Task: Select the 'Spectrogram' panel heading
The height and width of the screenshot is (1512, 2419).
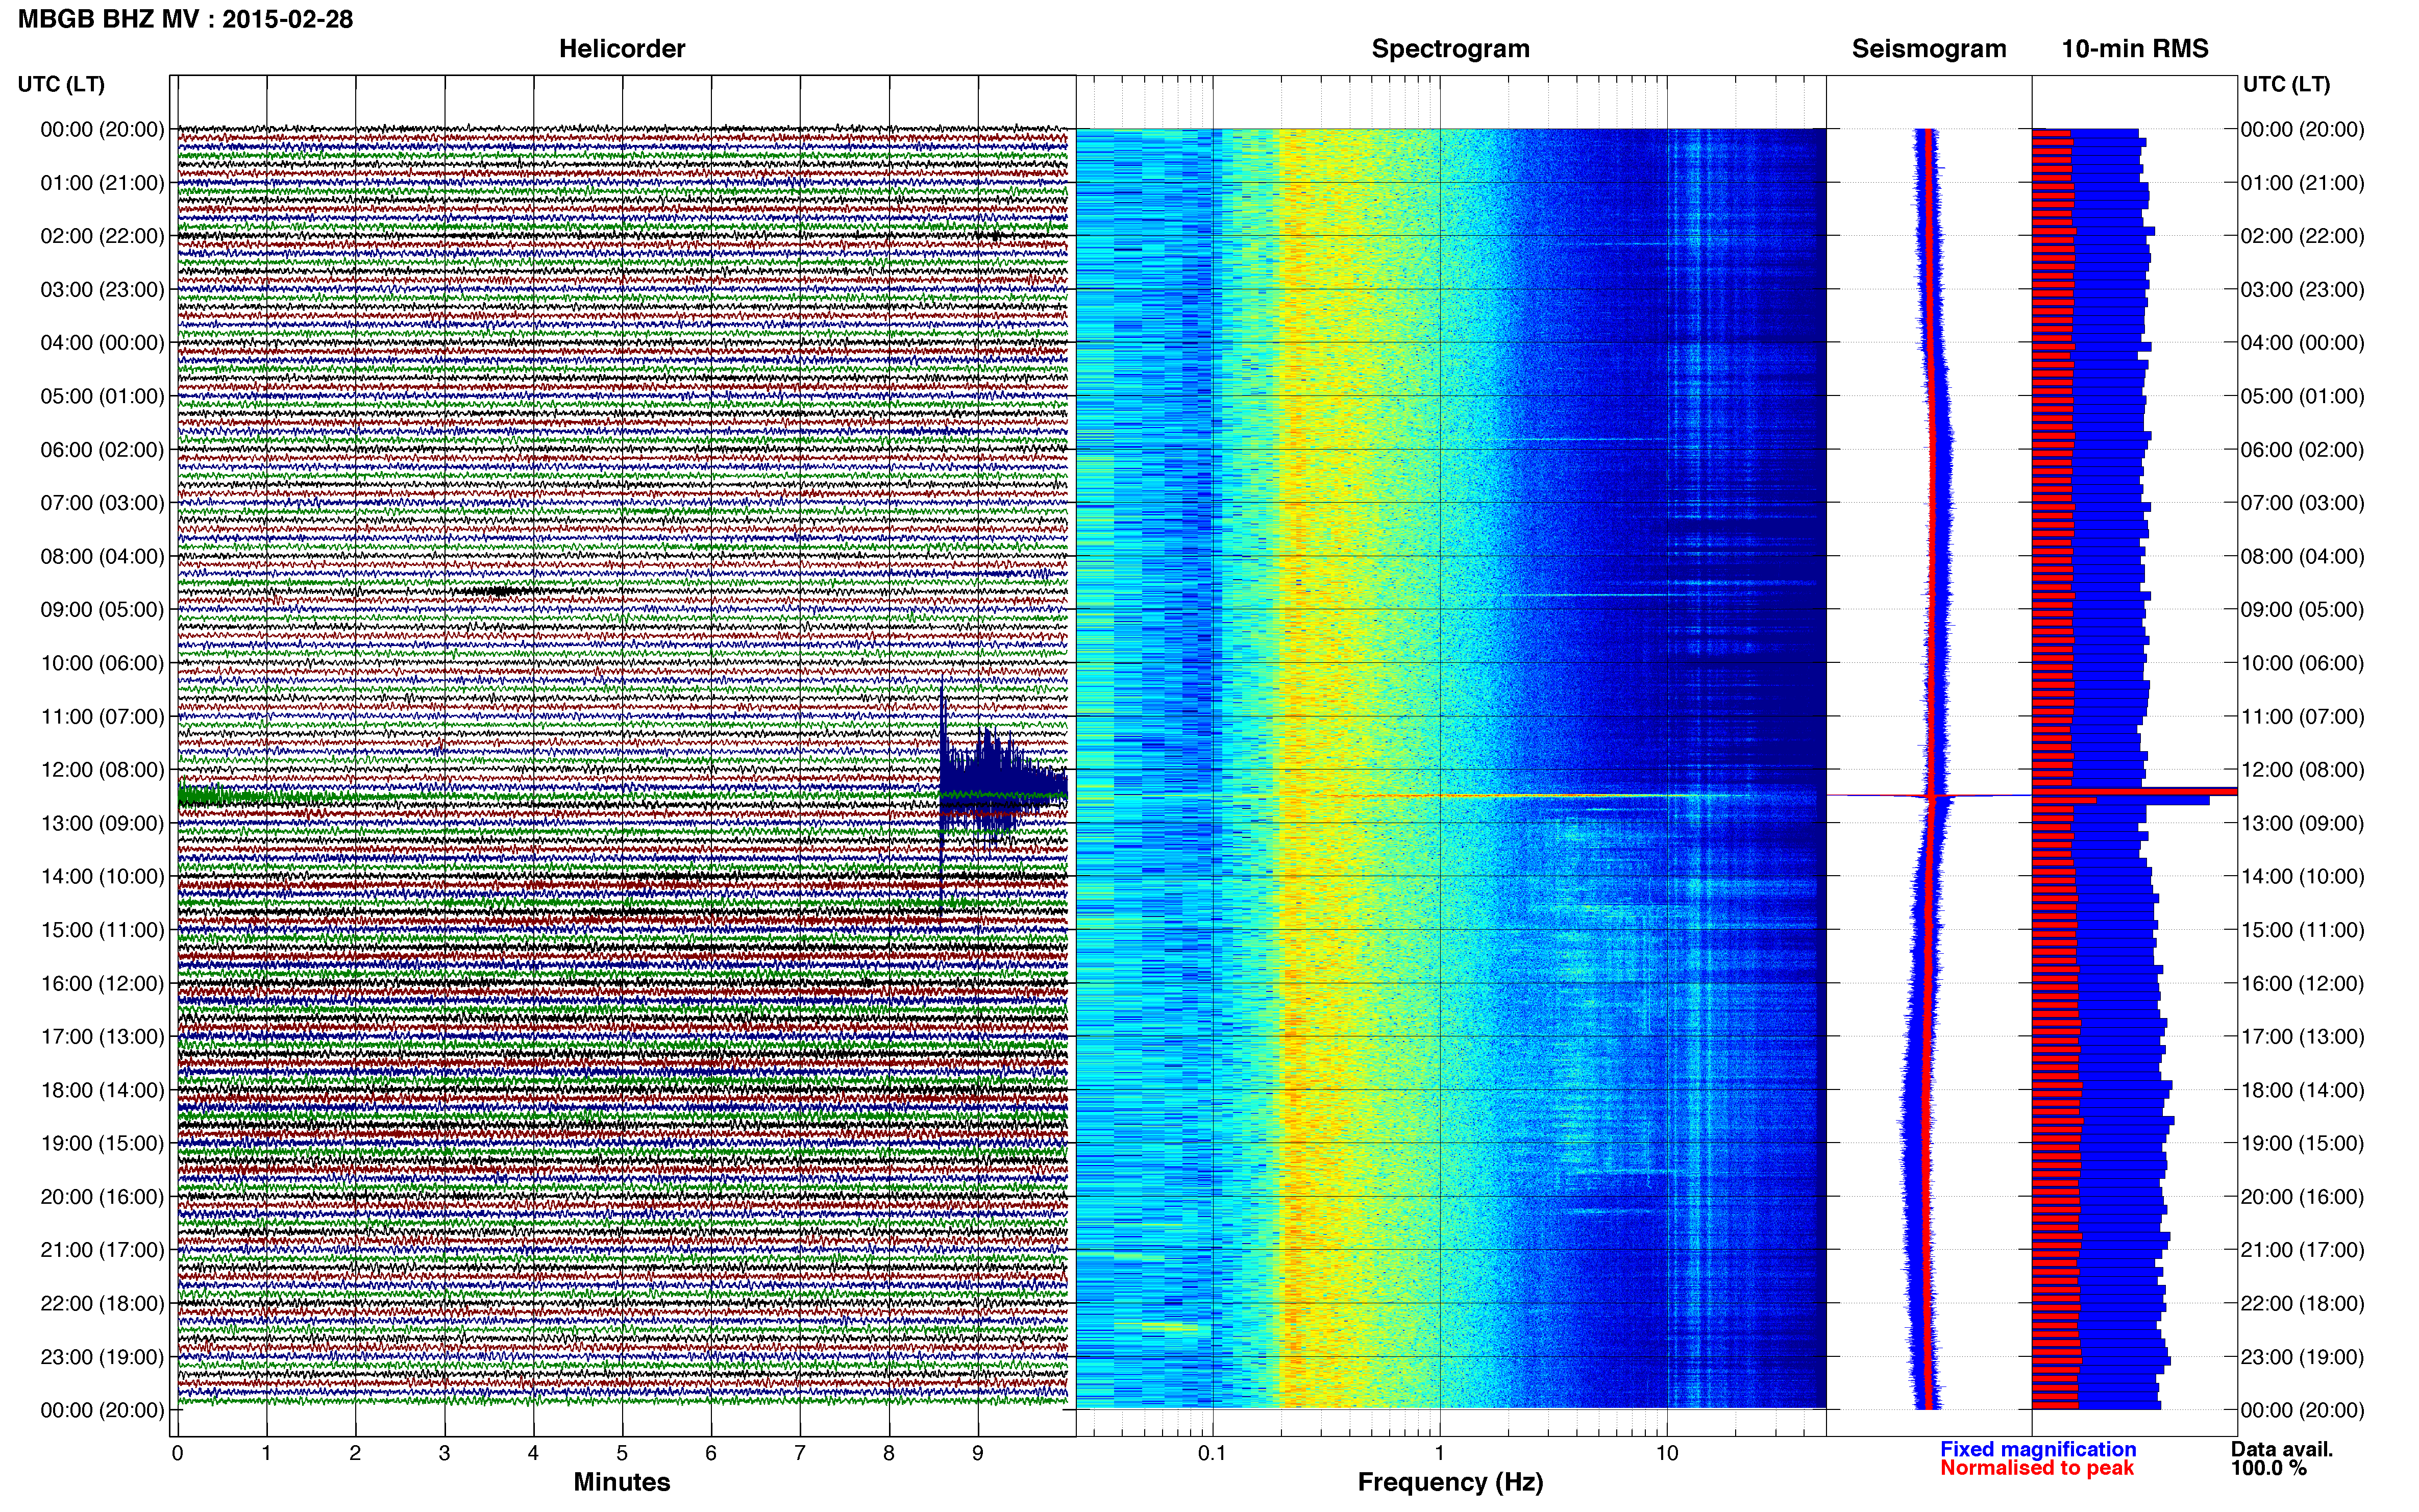Action: [1450, 49]
